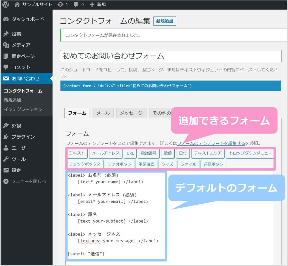Open フォームのテンプレートを編集する link

[x=211, y=143]
